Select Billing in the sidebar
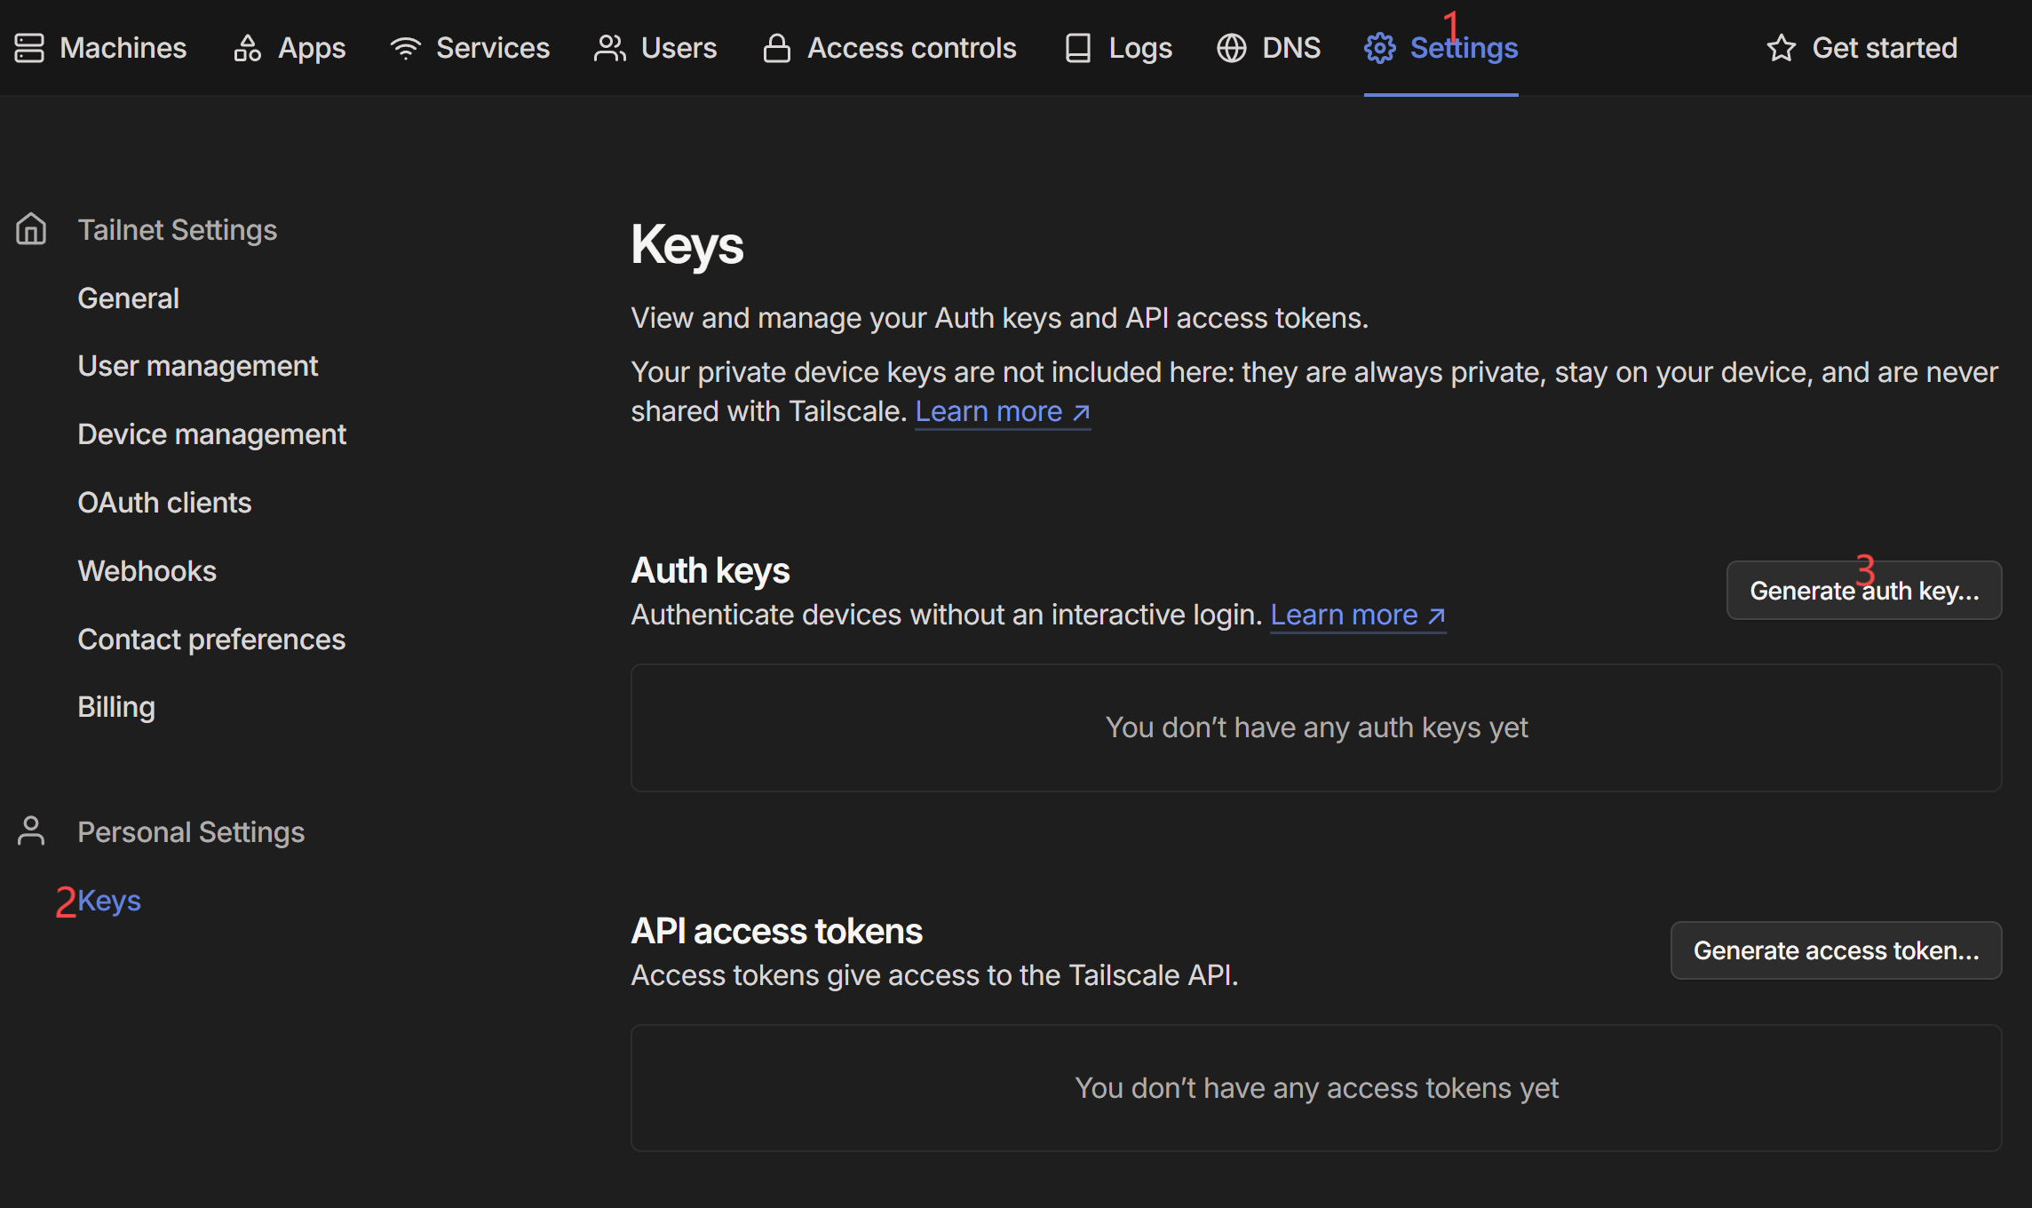The image size is (2032, 1208). pos(116,707)
